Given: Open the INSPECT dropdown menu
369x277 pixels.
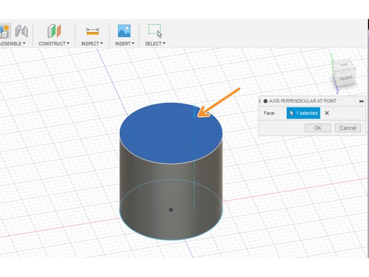Looking at the screenshot, I should [x=92, y=44].
